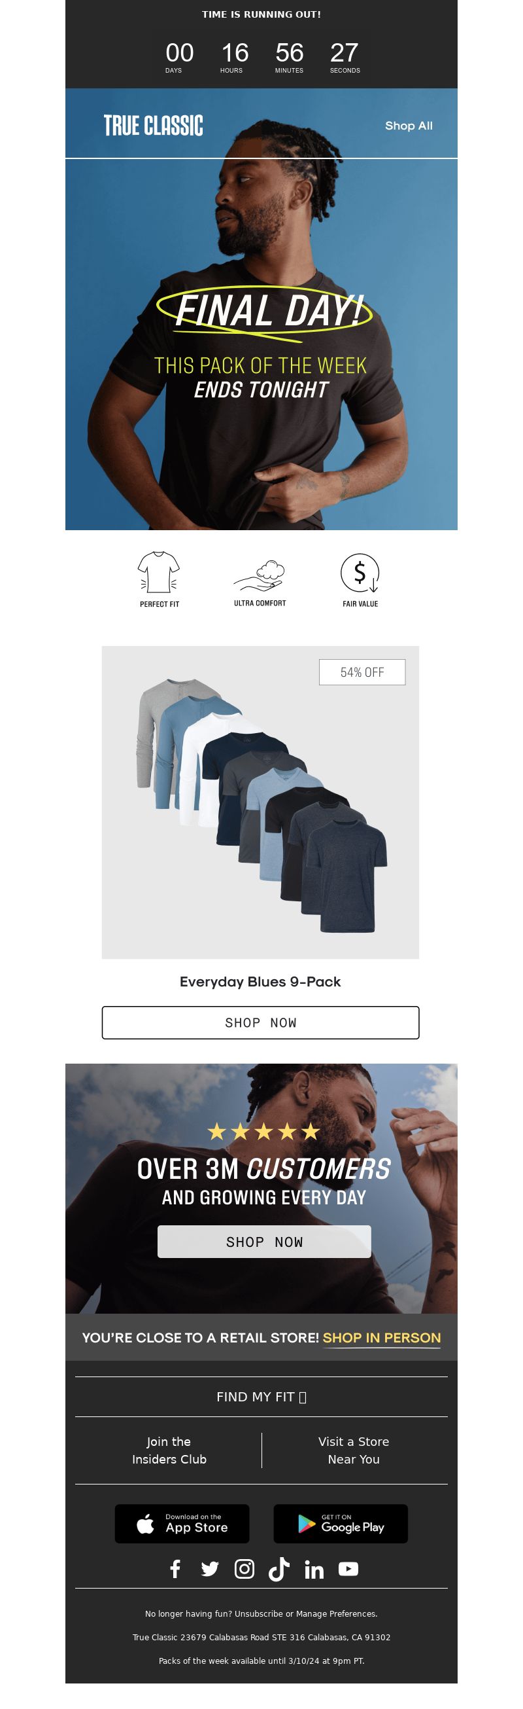
Task: Download on the App Store badge
Action: [182, 1523]
